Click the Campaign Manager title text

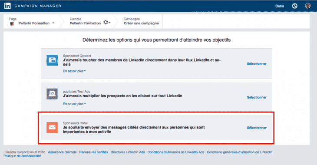(38, 6)
